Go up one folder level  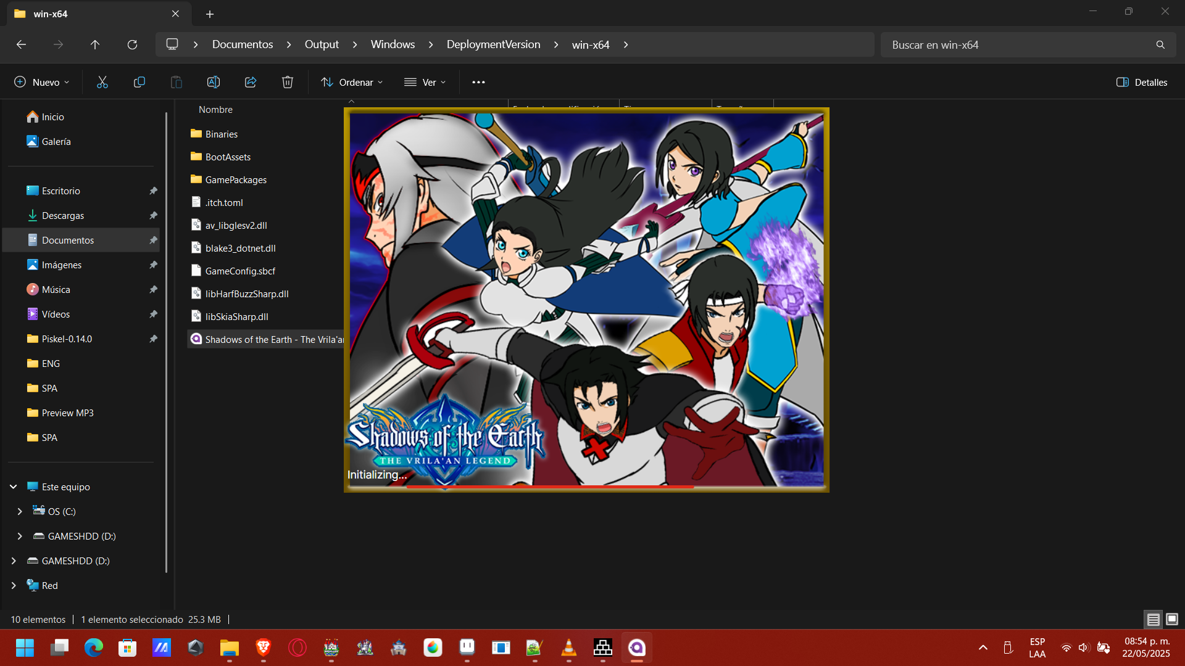[95, 44]
